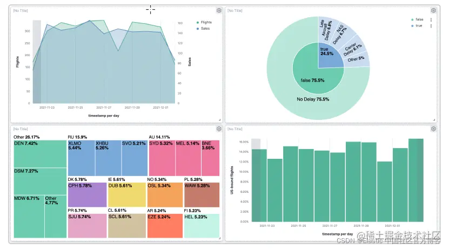
Task: Open options gear on treemap panel
Action: (219, 129)
